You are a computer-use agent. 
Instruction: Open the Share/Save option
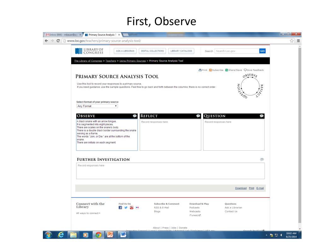234,70
